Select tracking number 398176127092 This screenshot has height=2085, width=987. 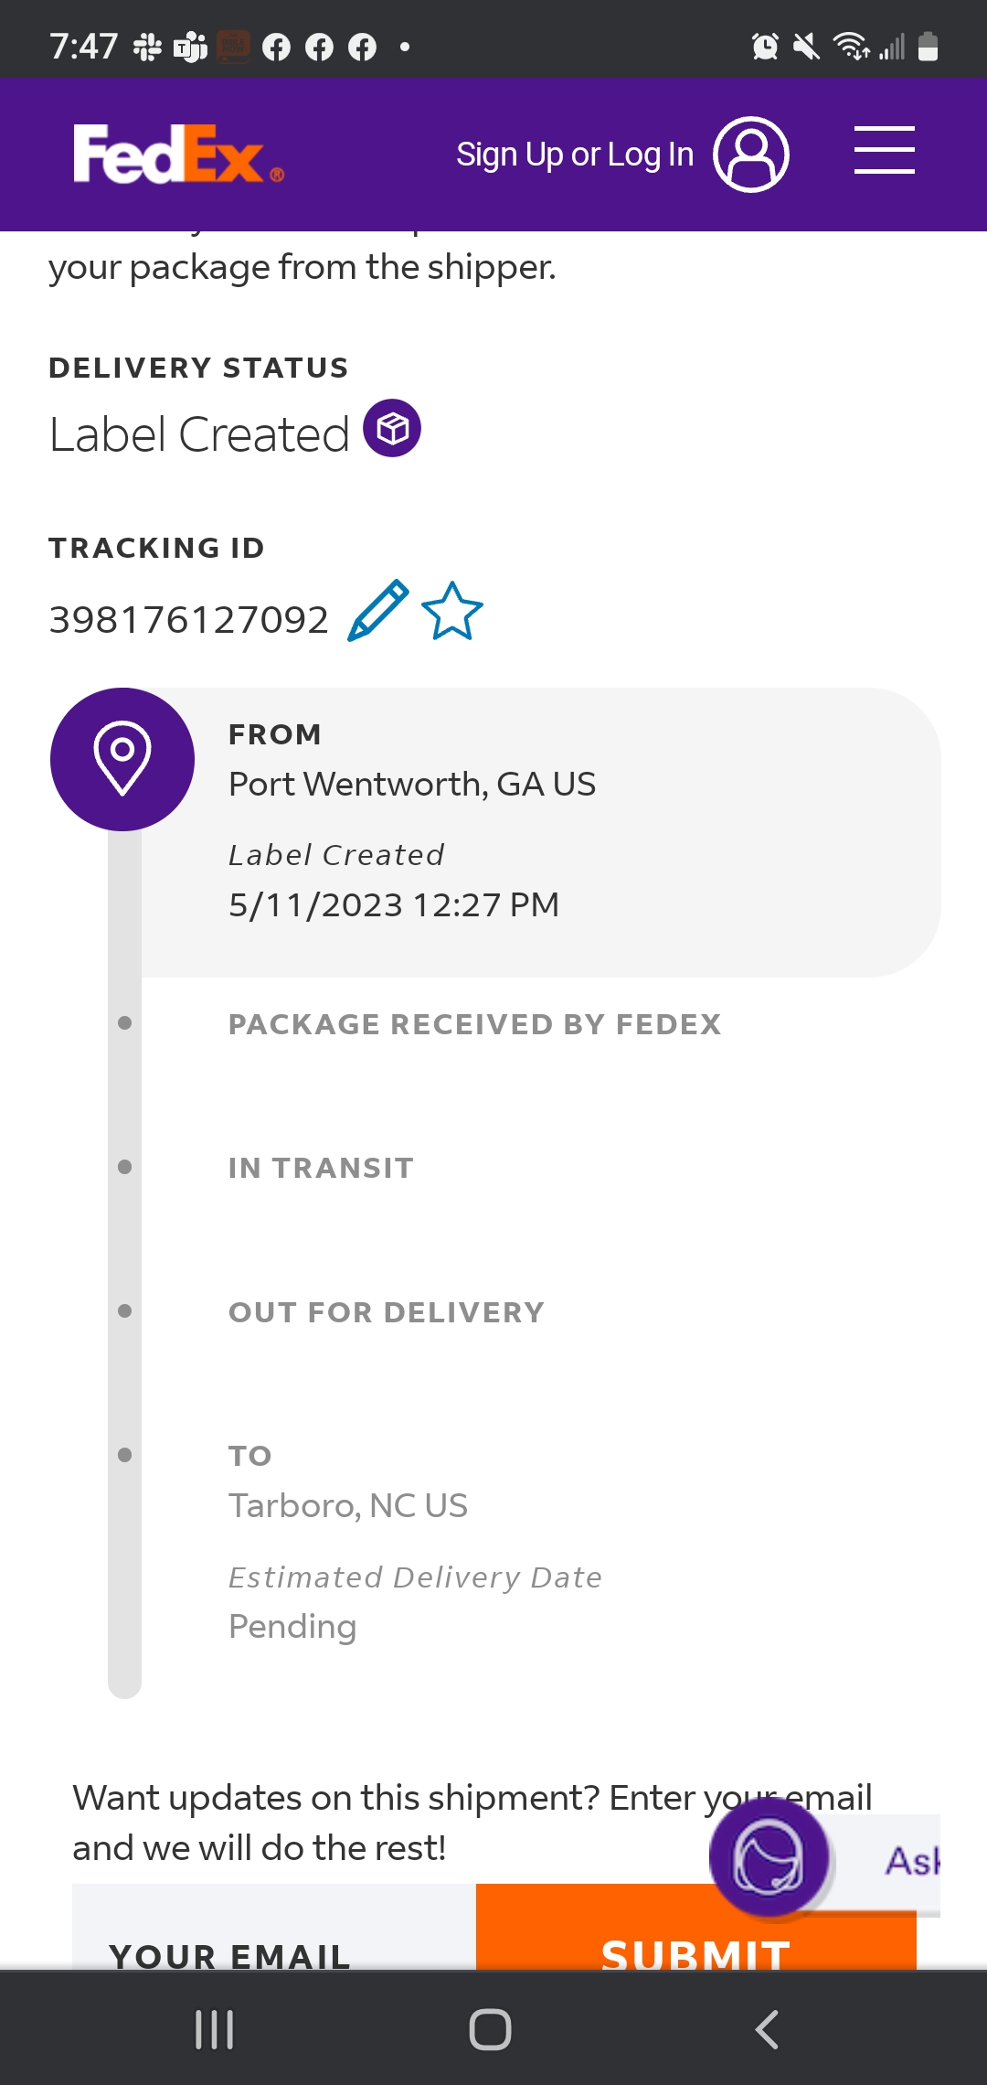[x=188, y=620]
